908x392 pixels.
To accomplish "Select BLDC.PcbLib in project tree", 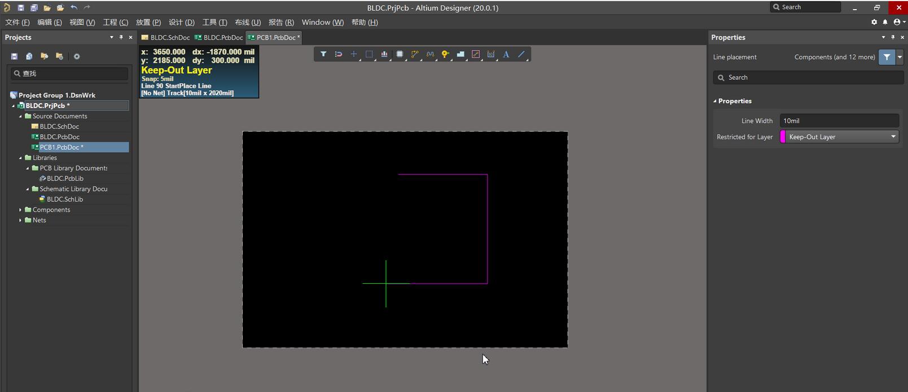I will [65, 179].
